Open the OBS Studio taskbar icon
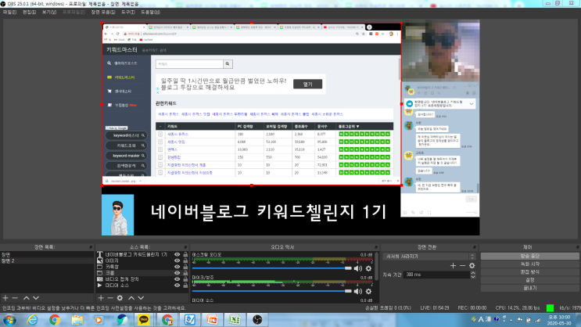This screenshot has width=581, height=327. 257,320
